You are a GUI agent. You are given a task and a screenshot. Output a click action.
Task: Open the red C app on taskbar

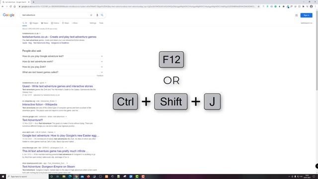(x=143, y=177)
